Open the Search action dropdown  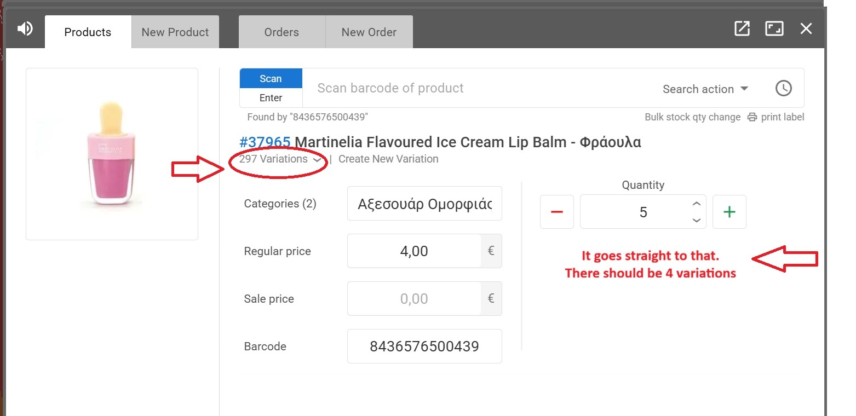pos(705,89)
